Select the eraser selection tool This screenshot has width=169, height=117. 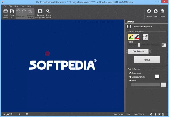(x=145, y=37)
